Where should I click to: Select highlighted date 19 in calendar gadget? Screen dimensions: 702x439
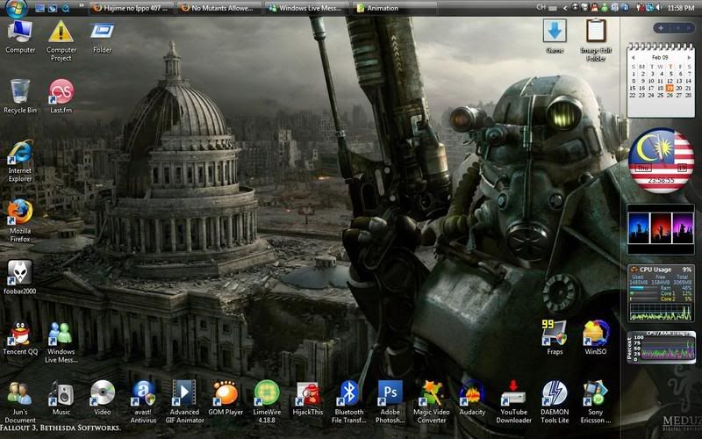point(670,89)
